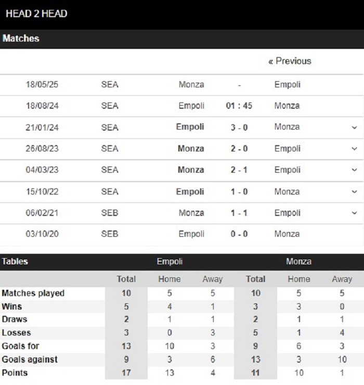This screenshot has width=364, height=385.
Task: Click bold Monza in 2 - 1 match
Action: click(x=191, y=170)
